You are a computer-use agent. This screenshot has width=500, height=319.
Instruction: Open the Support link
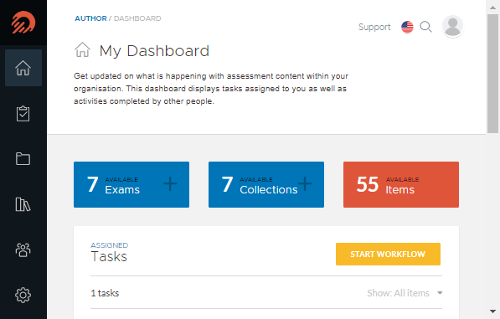[374, 27]
